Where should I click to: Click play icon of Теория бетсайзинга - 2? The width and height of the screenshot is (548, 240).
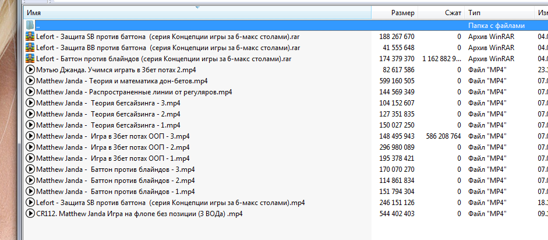click(30, 114)
